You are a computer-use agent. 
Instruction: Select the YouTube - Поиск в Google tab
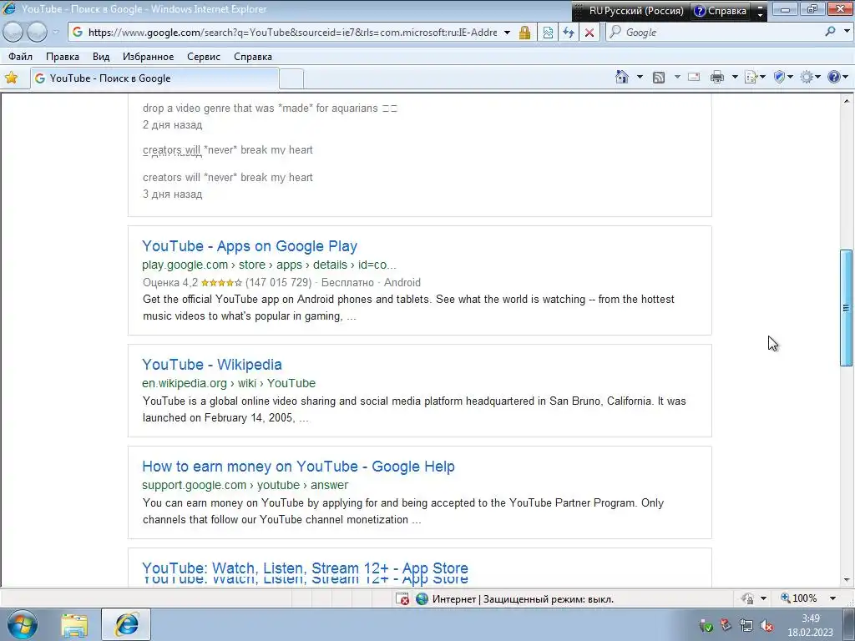click(154, 78)
